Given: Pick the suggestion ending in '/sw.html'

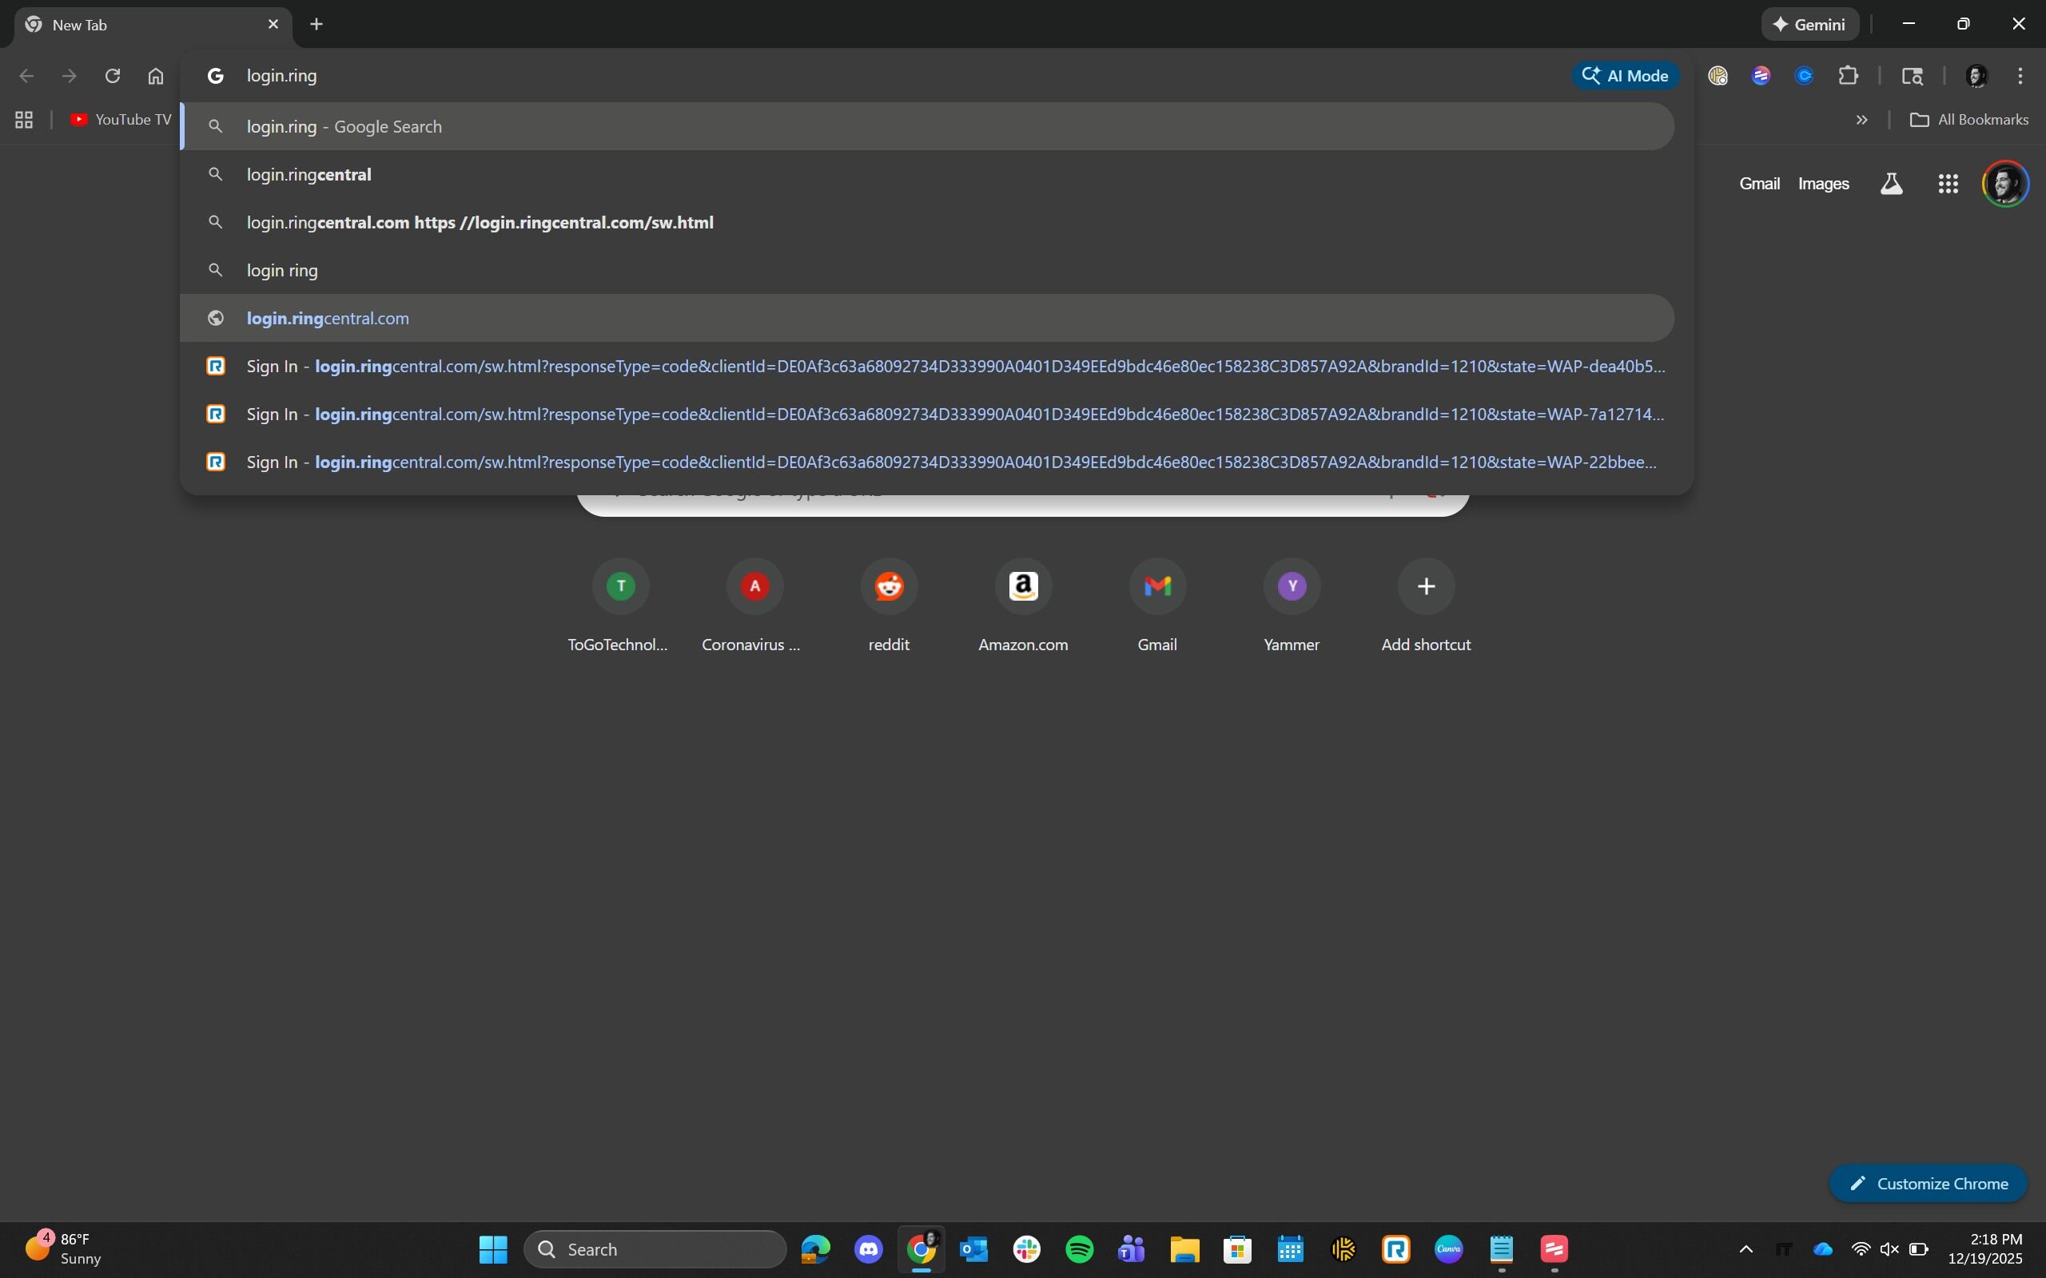Looking at the screenshot, I should (926, 223).
